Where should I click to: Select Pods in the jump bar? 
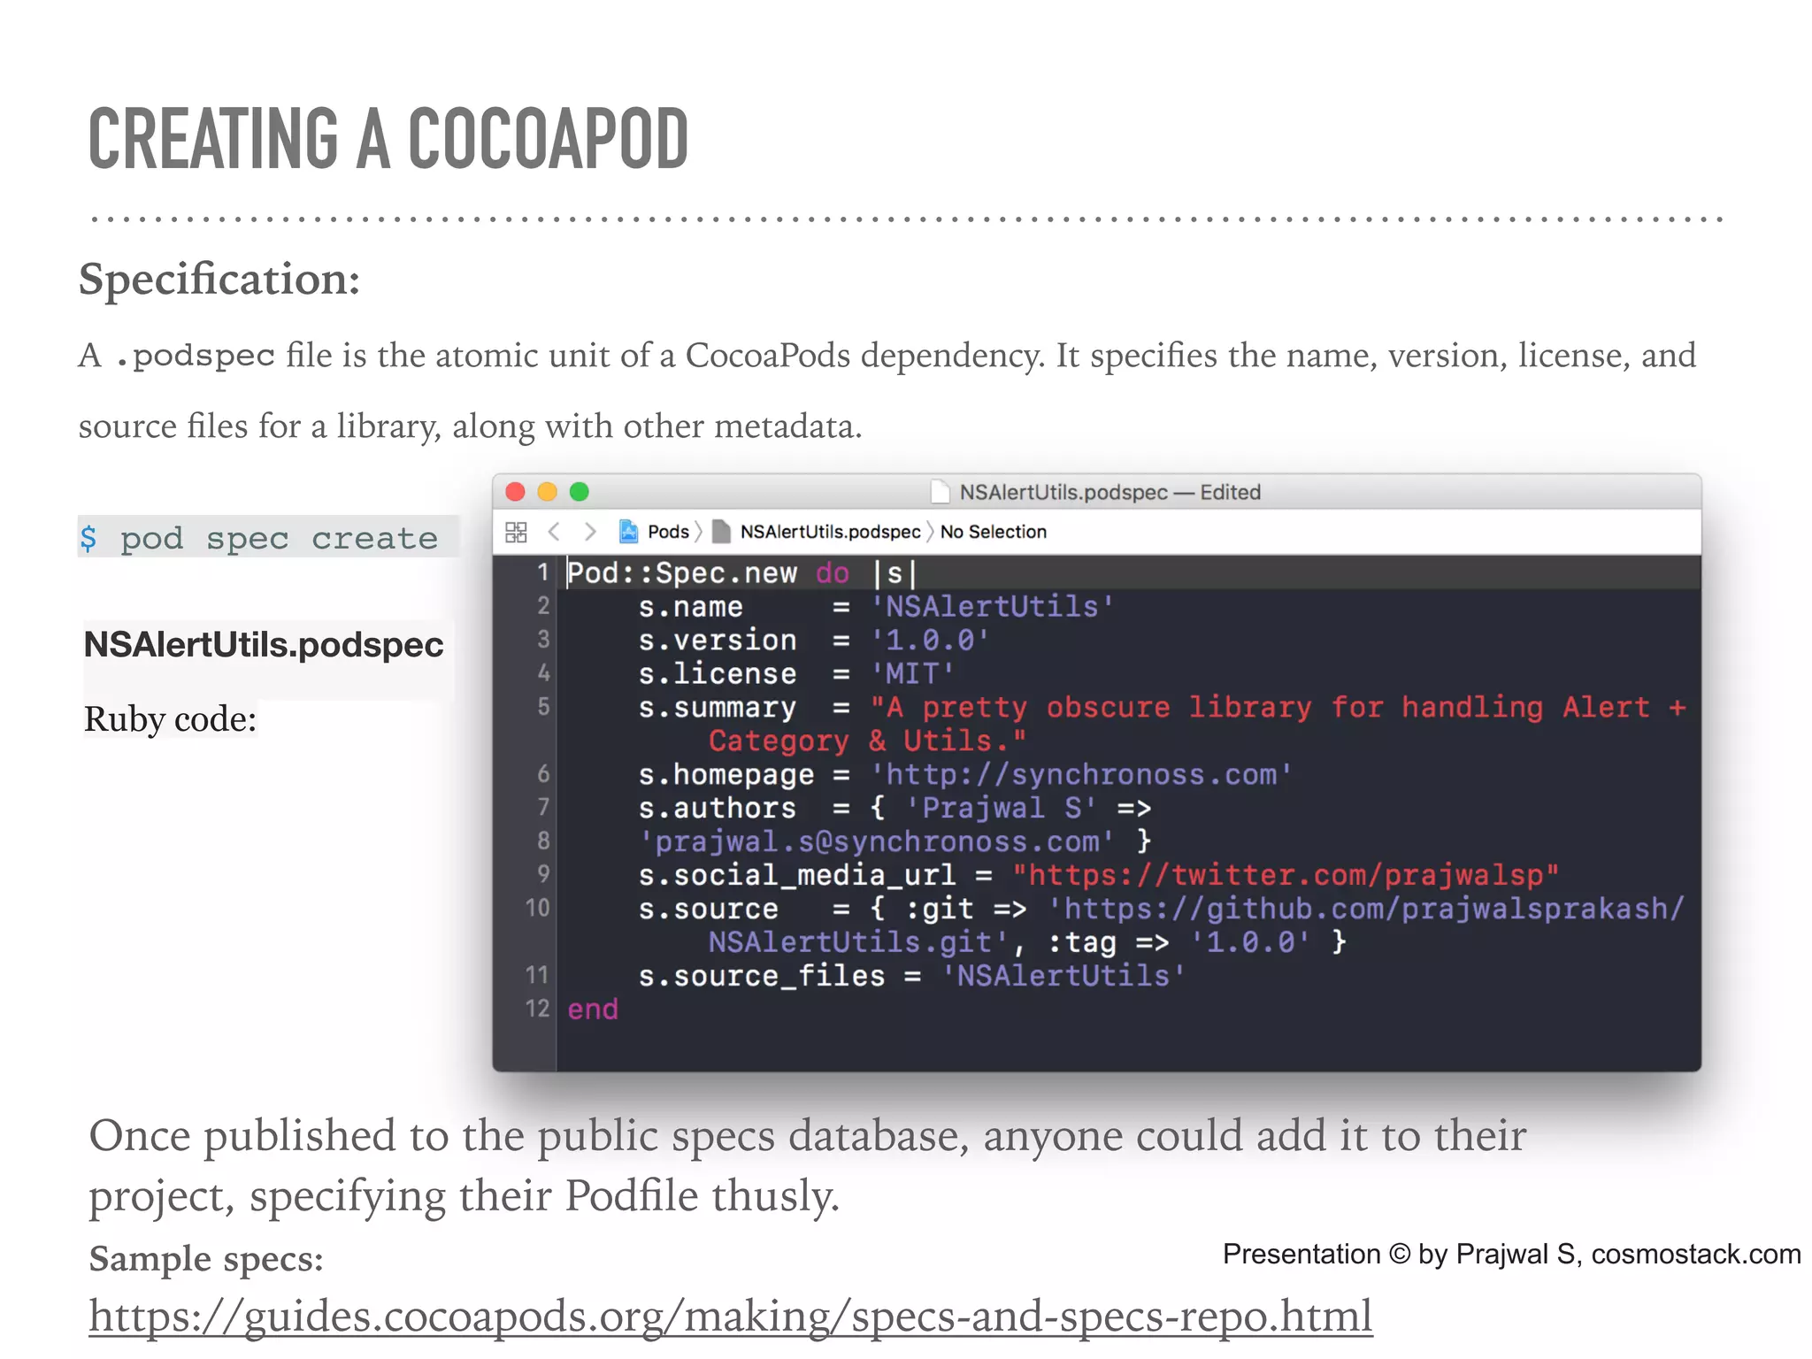click(668, 532)
